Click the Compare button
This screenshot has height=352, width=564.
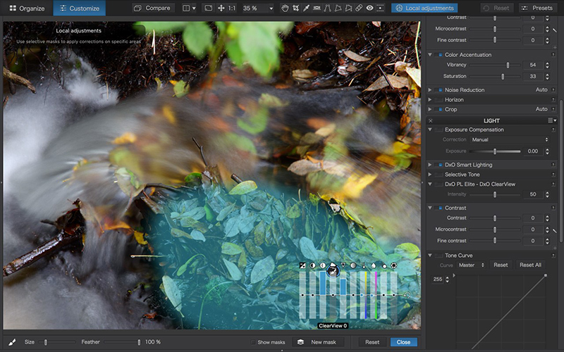pyautogui.click(x=152, y=8)
